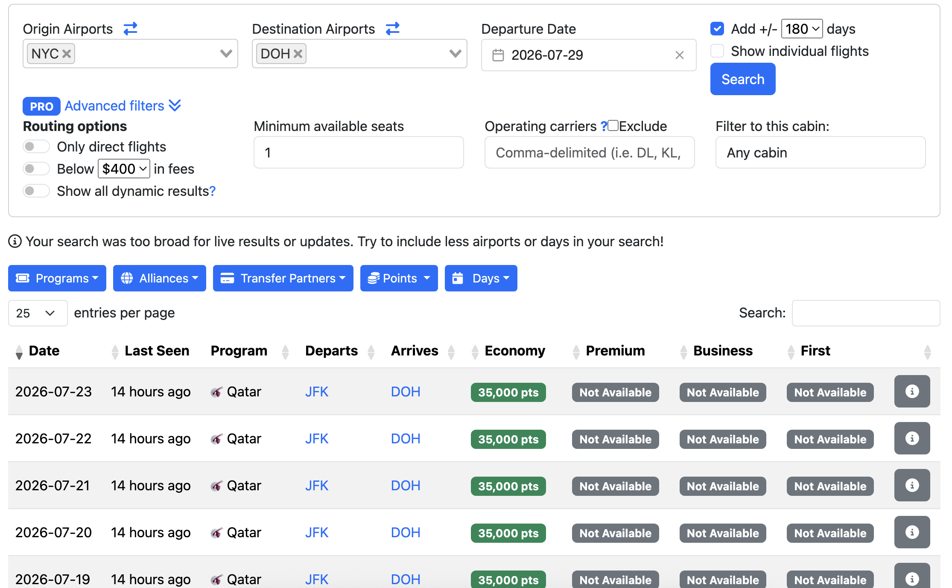This screenshot has width=952, height=588.
Task: Click the Operating carriers text field
Action: point(590,152)
